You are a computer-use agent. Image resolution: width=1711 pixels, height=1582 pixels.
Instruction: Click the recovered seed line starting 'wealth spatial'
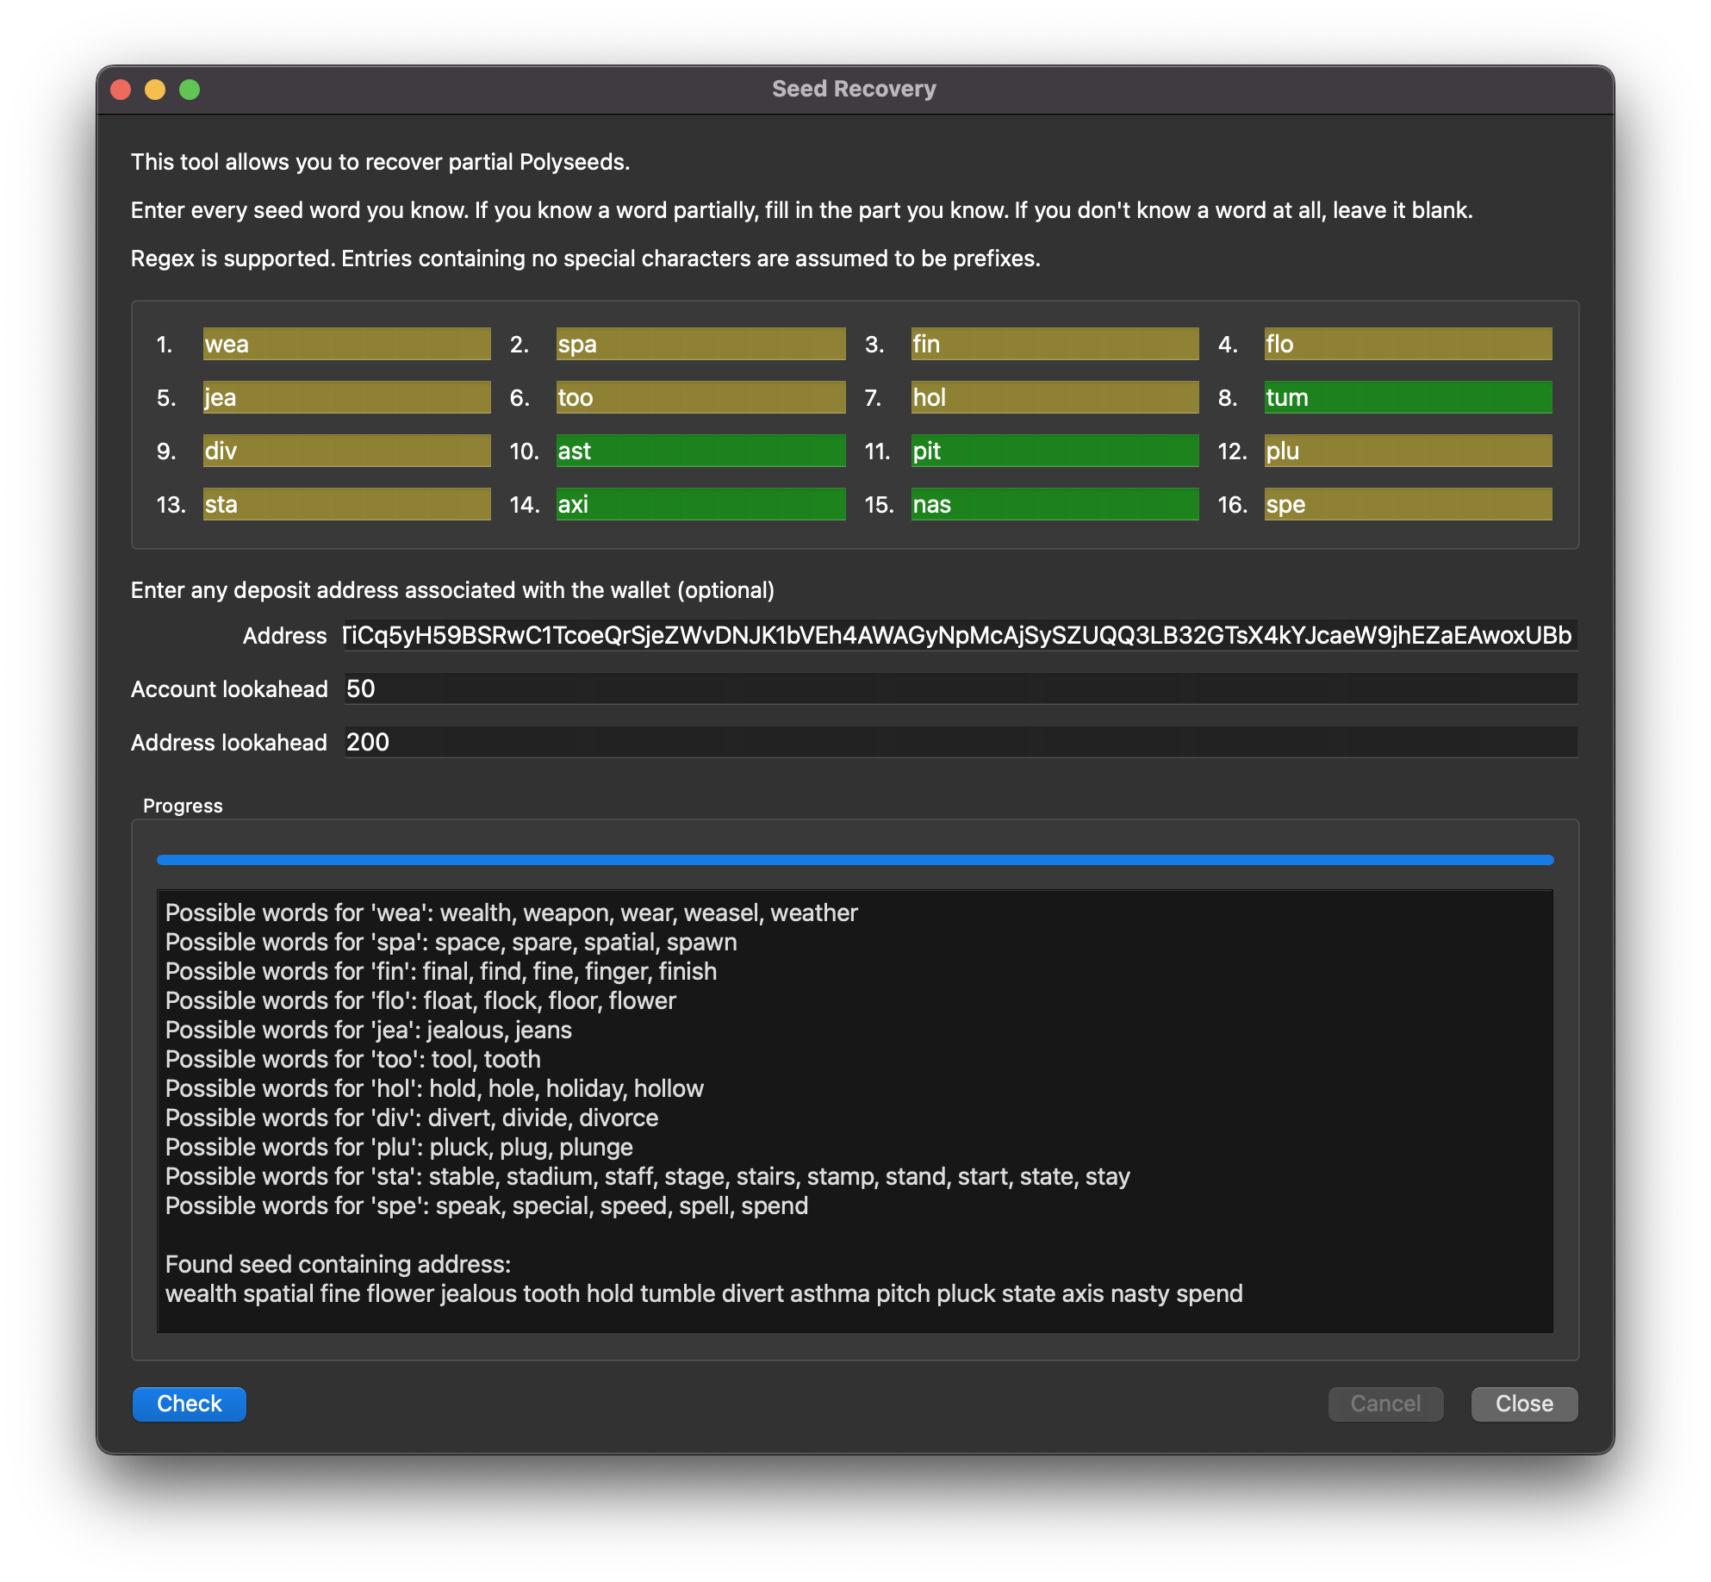tap(704, 1293)
